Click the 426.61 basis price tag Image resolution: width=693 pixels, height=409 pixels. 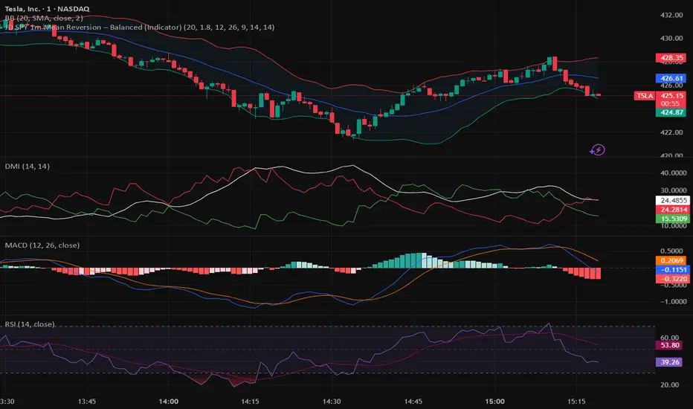click(671, 78)
